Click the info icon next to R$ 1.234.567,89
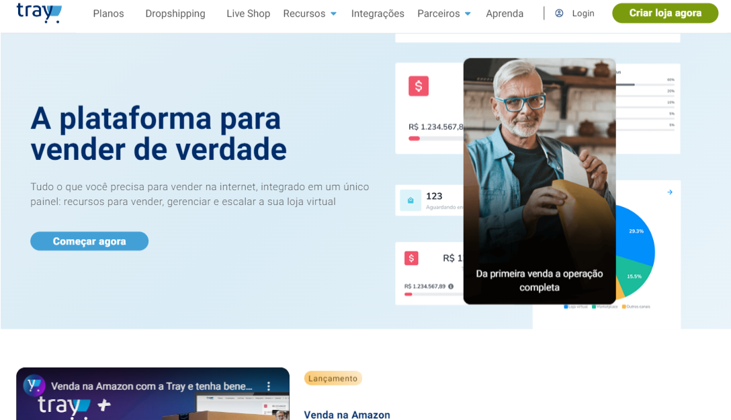The width and height of the screenshot is (731, 420). click(451, 286)
